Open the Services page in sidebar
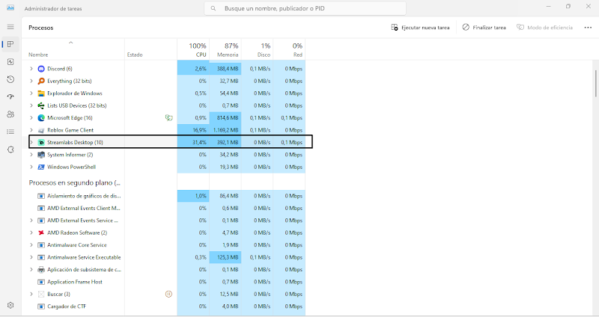 (10, 150)
